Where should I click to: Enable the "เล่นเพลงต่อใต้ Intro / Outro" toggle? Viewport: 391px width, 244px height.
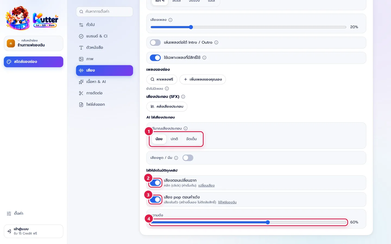coord(155,43)
